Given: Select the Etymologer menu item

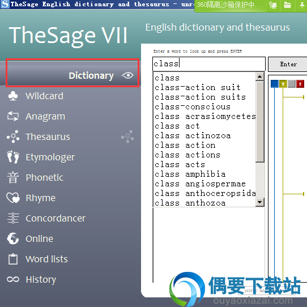Looking at the screenshot, I should pyautogui.click(x=50, y=157).
